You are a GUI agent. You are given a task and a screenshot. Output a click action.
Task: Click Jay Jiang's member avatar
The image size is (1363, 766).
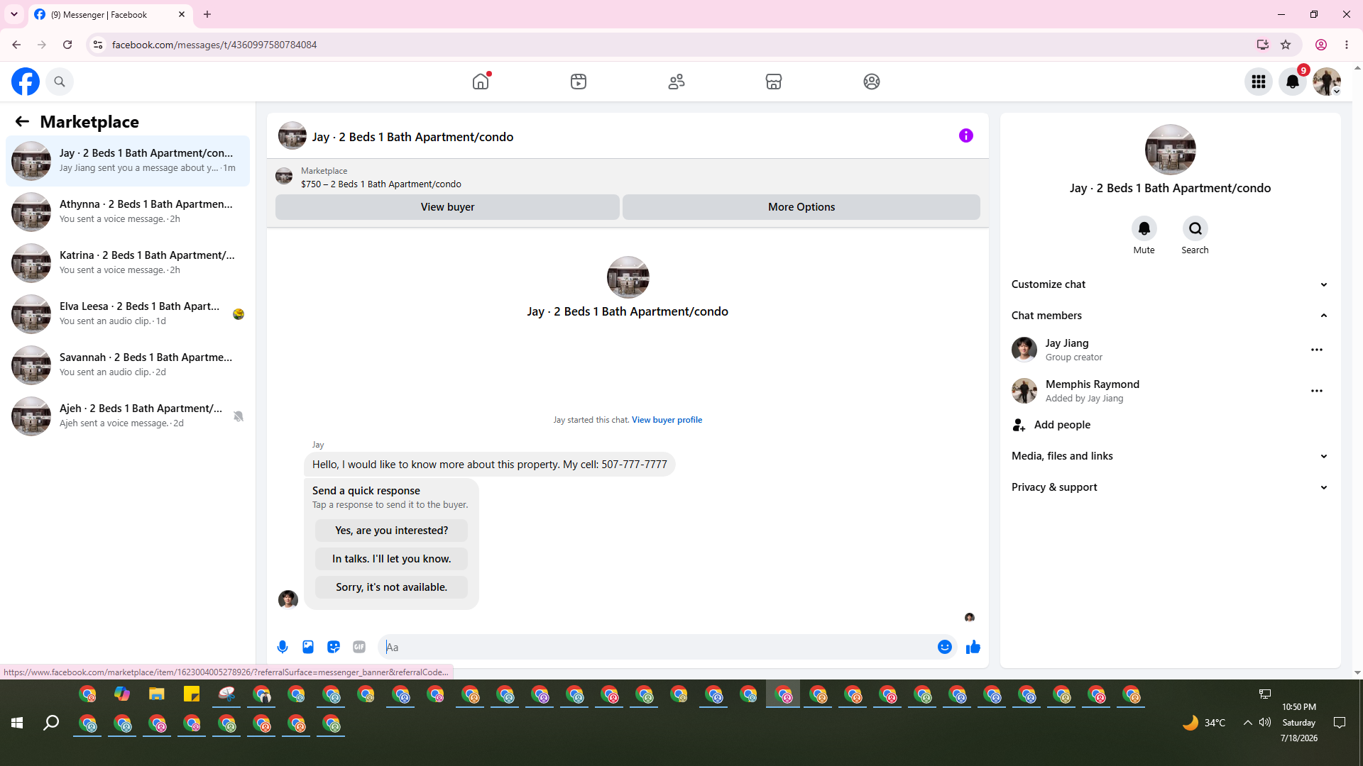coord(1024,350)
